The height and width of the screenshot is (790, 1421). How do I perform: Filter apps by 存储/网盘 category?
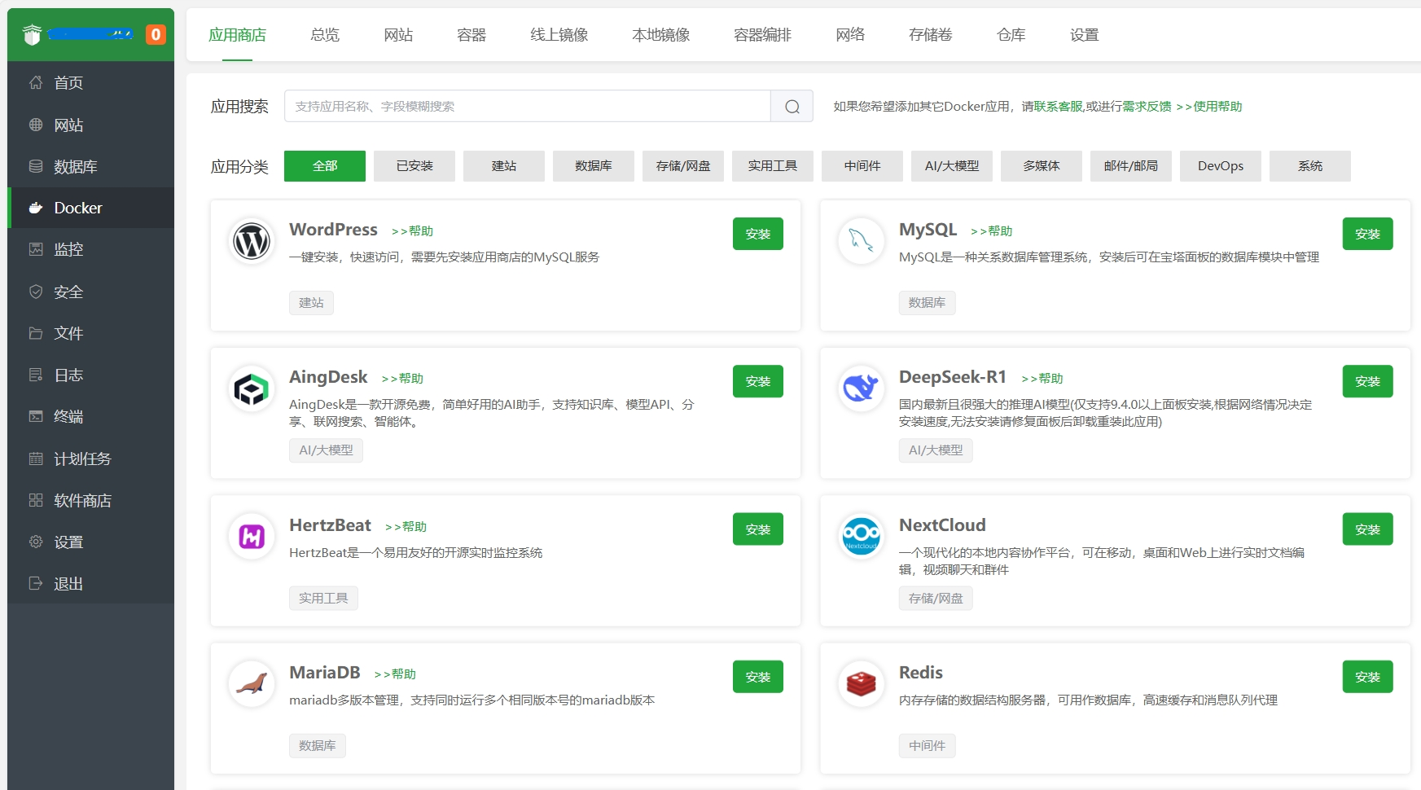tap(683, 166)
